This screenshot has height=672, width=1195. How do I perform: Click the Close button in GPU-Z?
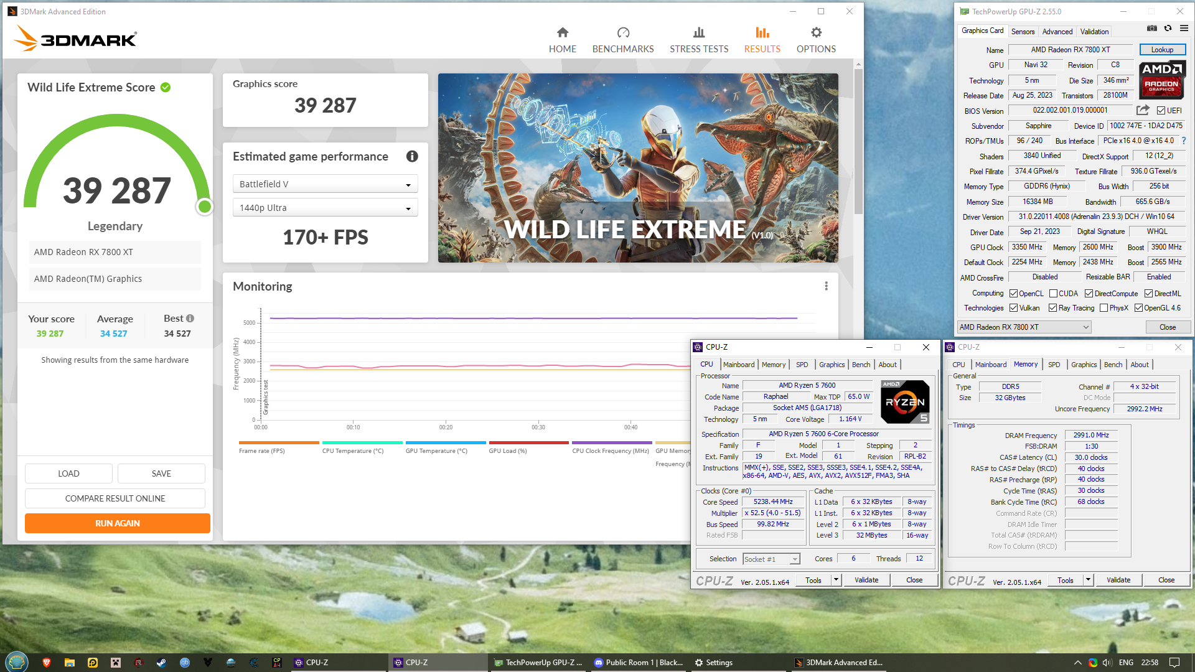point(1168,327)
